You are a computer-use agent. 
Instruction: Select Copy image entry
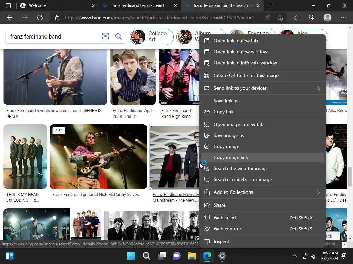pos(262,146)
